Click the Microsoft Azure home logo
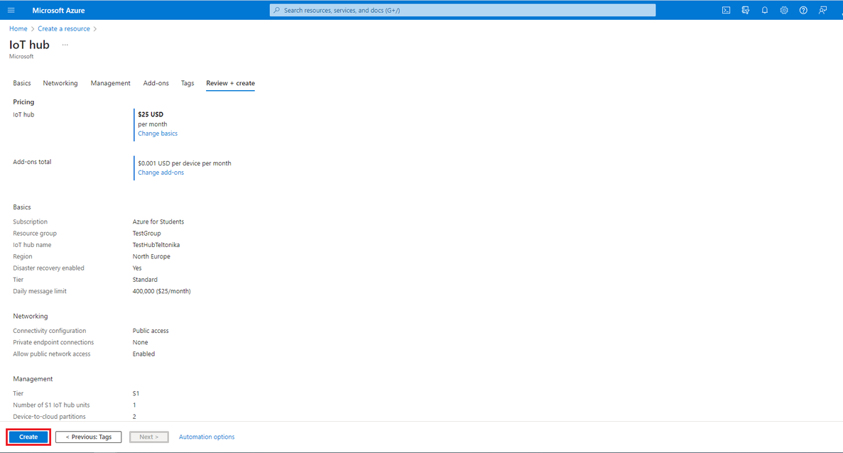 tap(58, 10)
